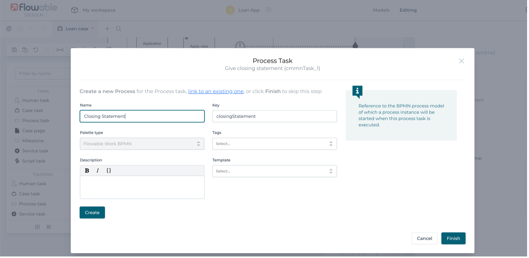The height and width of the screenshot is (258, 529).
Task: Click the undo icon in editor toolbar
Action: (36, 50)
